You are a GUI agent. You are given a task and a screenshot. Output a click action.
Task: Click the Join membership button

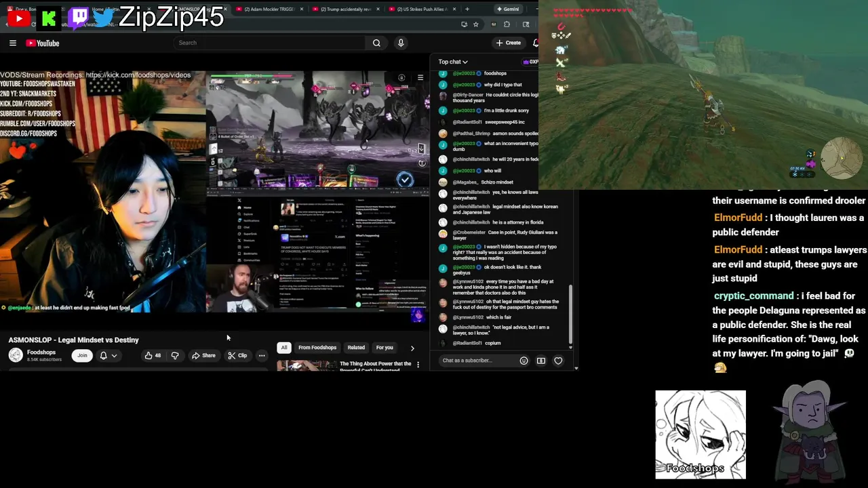82,355
